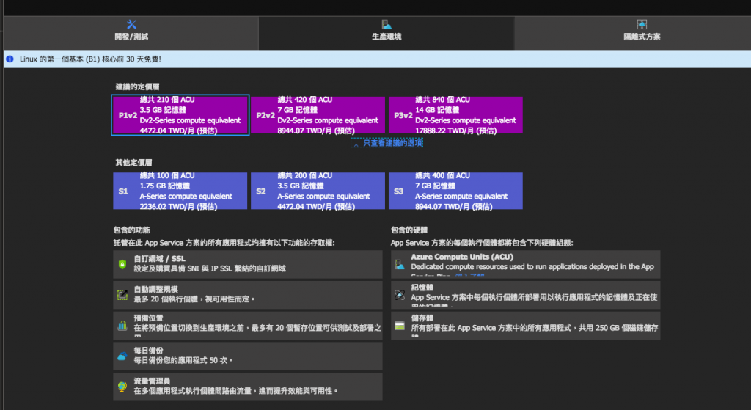
Task: Click 總共 840 個 ACU text
Action: 442,100
